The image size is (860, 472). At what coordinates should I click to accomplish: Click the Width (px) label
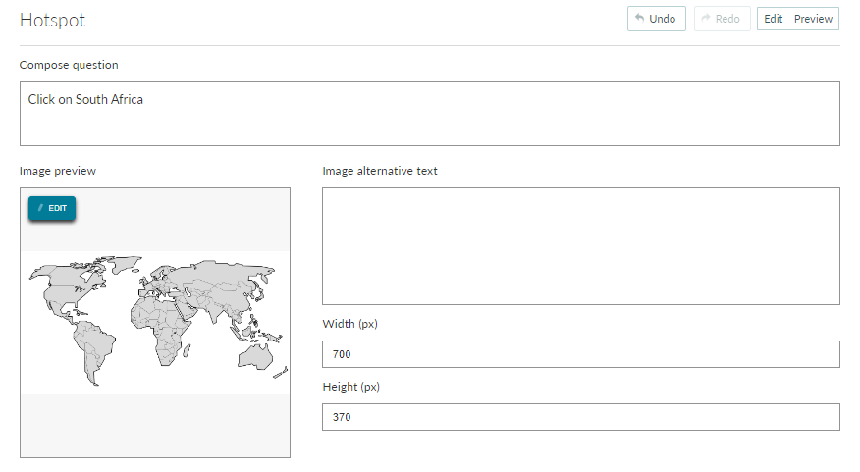coord(349,324)
